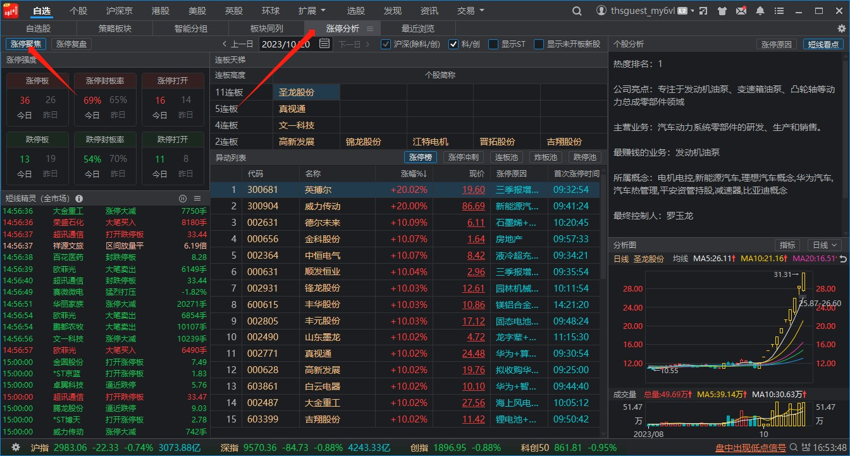This screenshot has width=850, height=456.
Task: Select the 涨停复盘 button
Action: click(72, 44)
